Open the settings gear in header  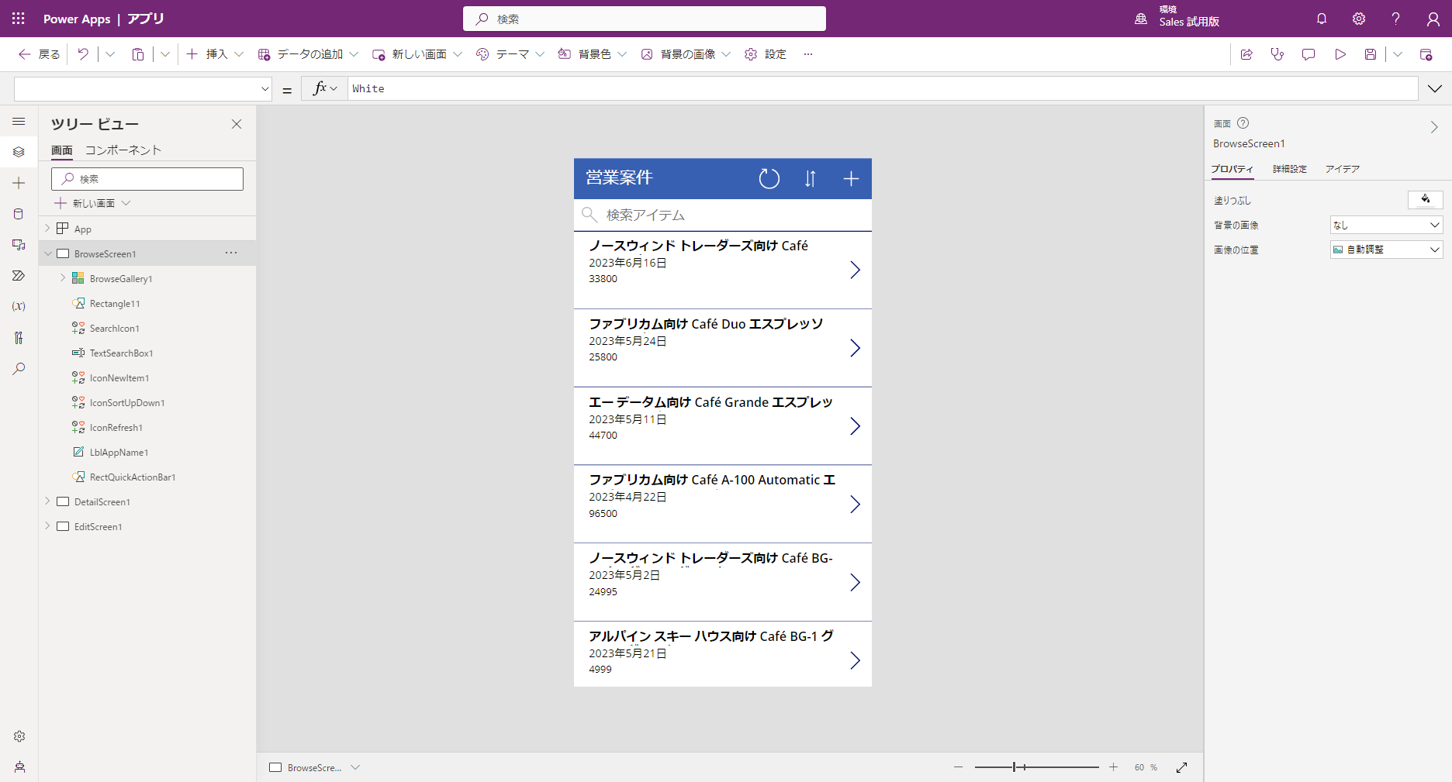point(1359,19)
